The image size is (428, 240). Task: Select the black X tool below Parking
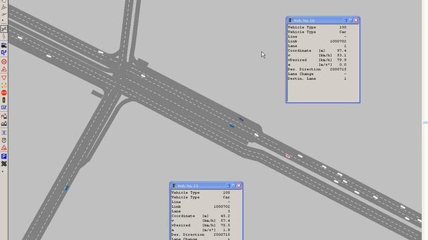4,163
